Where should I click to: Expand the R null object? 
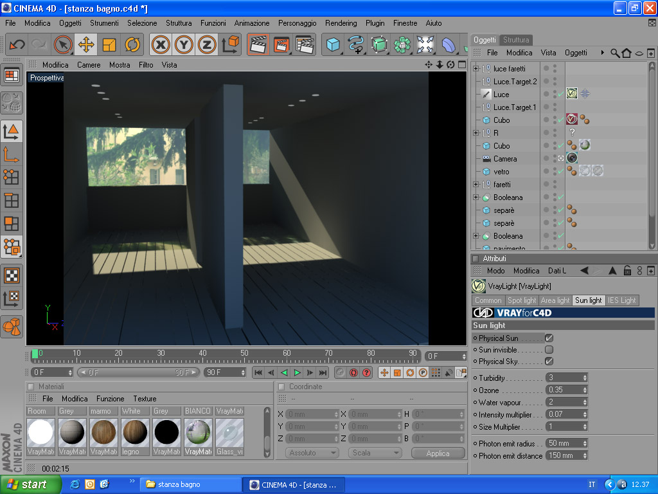click(476, 133)
